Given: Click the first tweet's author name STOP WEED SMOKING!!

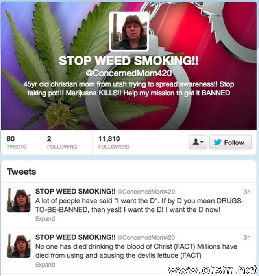Looking at the screenshot, I should tap(76, 191).
